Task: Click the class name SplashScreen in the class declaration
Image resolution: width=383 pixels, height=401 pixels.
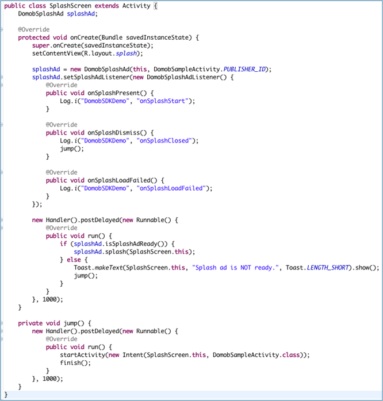Action: (70, 6)
